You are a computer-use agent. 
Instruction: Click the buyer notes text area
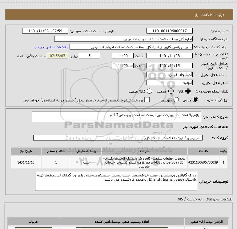(x=116, y=181)
